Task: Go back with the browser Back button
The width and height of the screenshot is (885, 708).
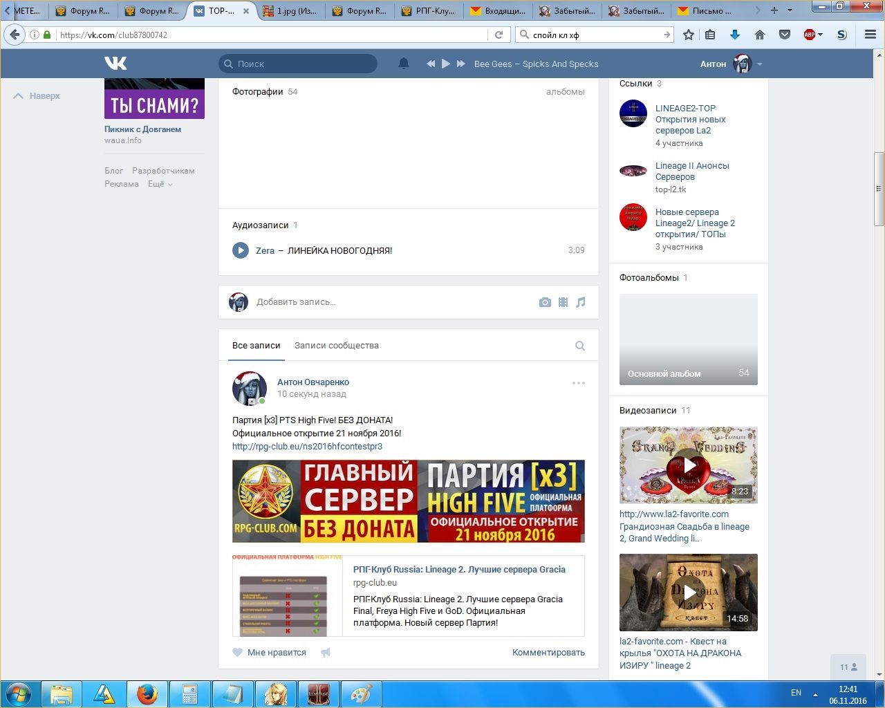Action: [15, 35]
